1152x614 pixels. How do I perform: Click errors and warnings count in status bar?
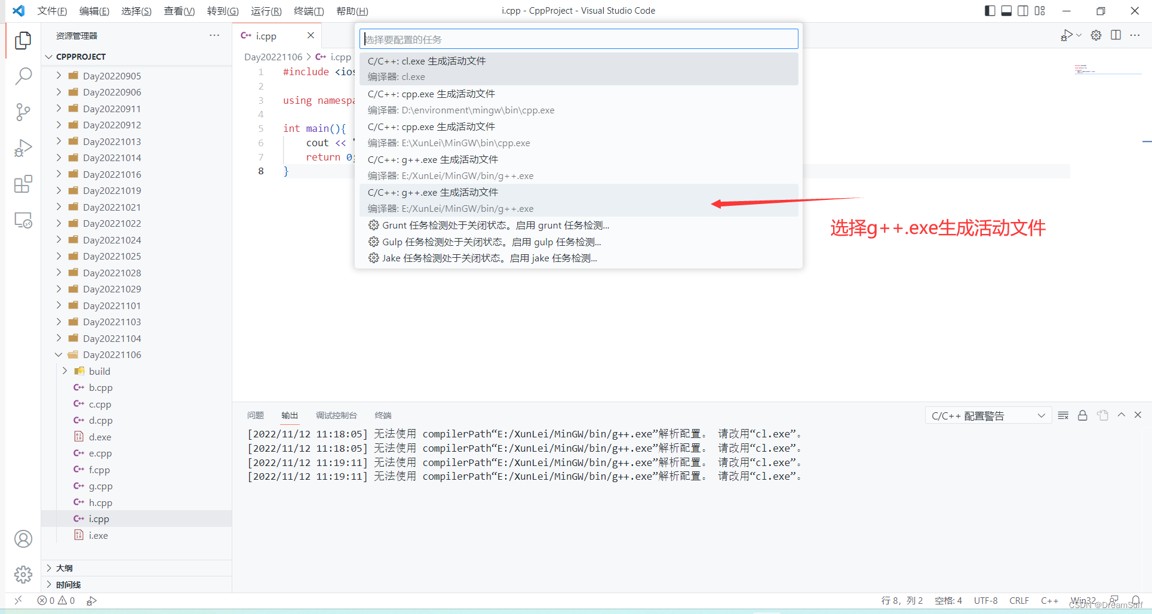coord(56,600)
